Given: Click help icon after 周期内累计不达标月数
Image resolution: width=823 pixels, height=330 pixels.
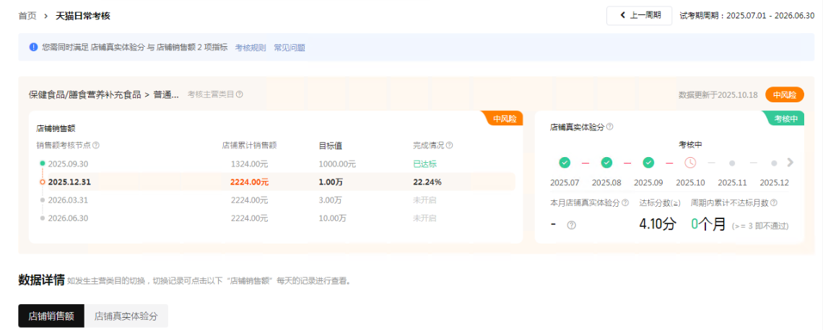Looking at the screenshot, I should click(x=774, y=203).
